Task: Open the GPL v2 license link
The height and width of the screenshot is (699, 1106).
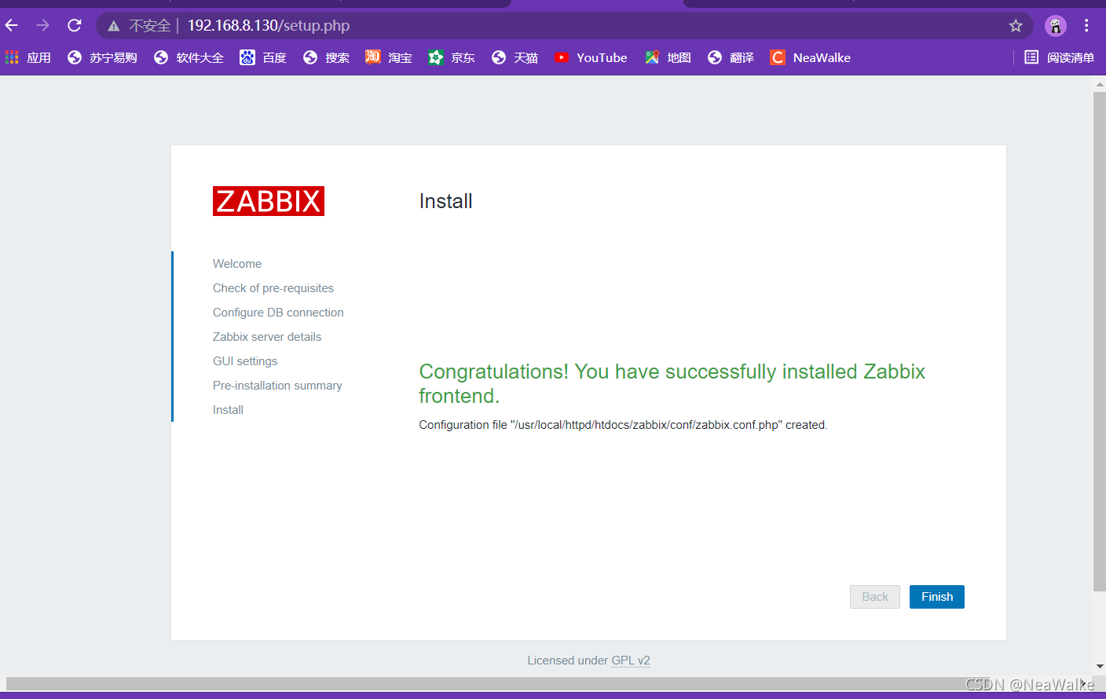Action: (x=631, y=661)
